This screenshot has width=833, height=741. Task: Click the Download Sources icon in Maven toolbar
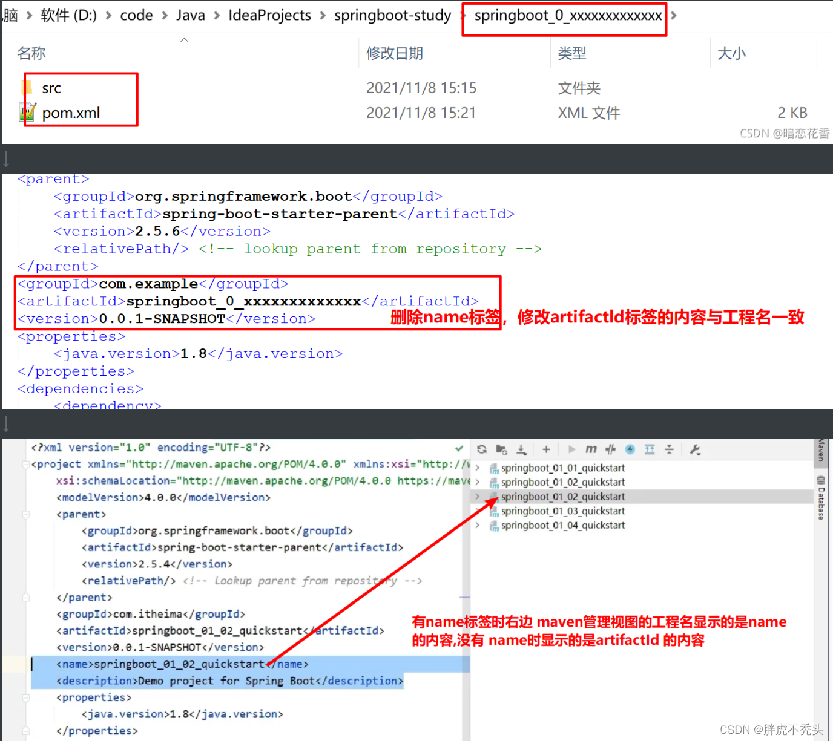(521, 449)
